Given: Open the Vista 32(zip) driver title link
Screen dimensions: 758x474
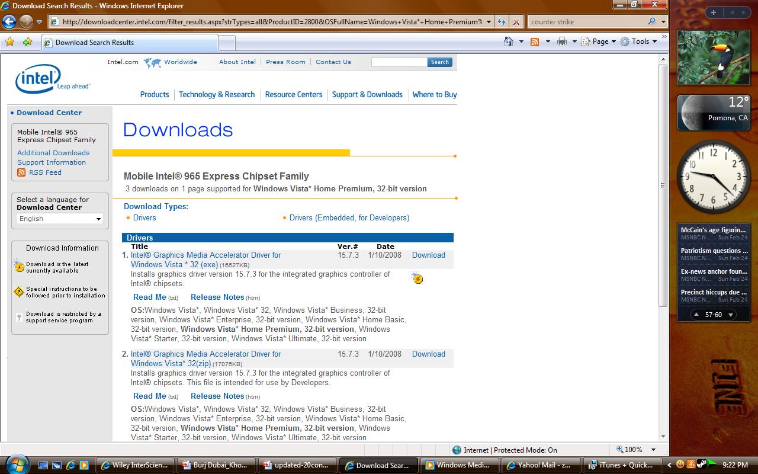Looking at the screenshot, I should pyautogui.click(x=205, y=358).
